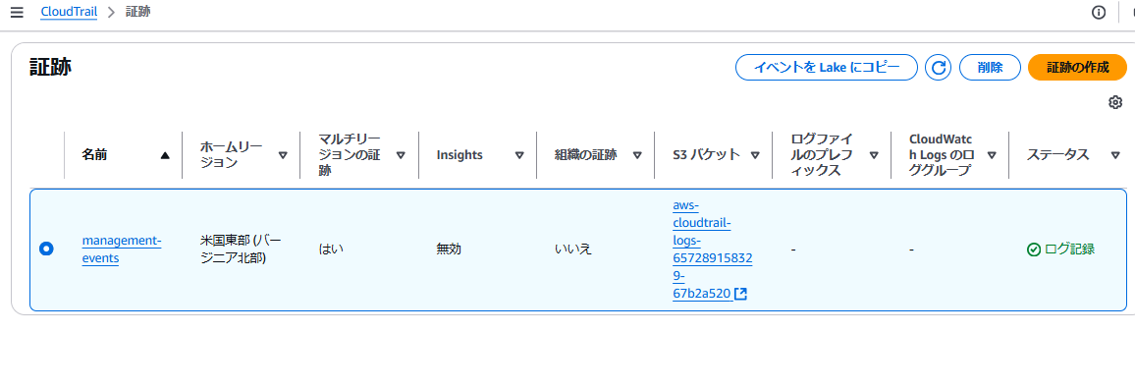Click the Insights column header label
1135x388 pixels.
[459, 155]
